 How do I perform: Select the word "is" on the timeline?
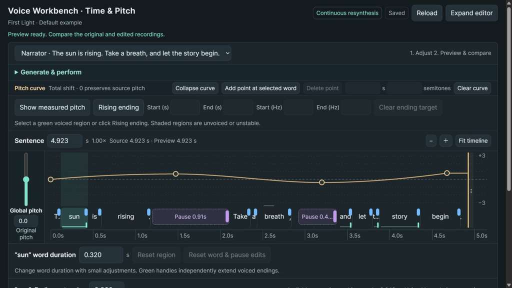[94, 216]
